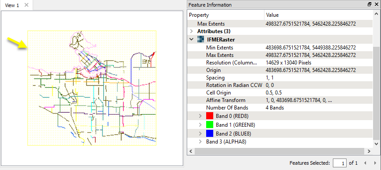Image resolution: width=381 pixels, height=170 pixels.
Task: Expand Band 3 (ALPHA8) details
Action: point(200,142)
